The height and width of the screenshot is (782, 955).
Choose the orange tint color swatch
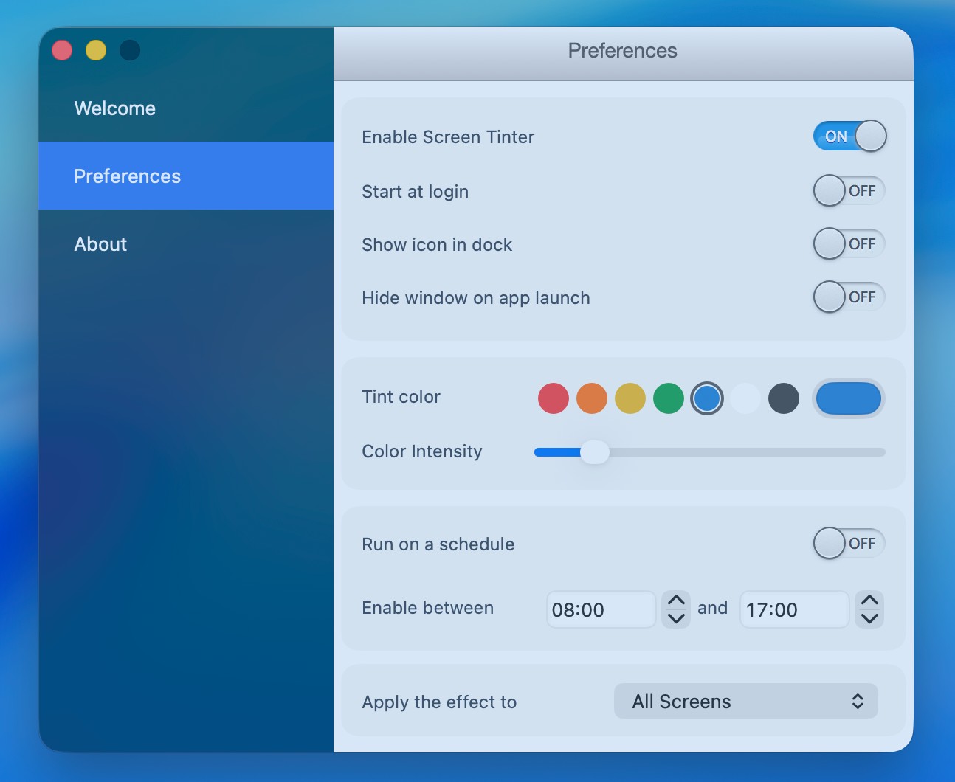click(x=591, y=398)
